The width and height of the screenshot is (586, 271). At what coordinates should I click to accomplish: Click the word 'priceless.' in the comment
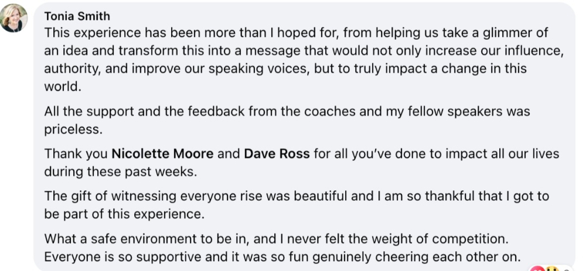tap(73, 129)
